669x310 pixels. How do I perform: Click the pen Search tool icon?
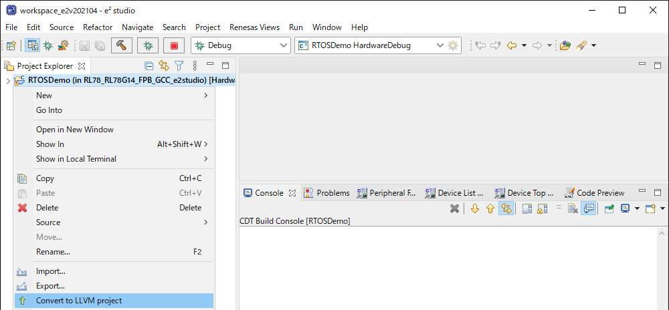pyautogui.click(x=580, y=45)
